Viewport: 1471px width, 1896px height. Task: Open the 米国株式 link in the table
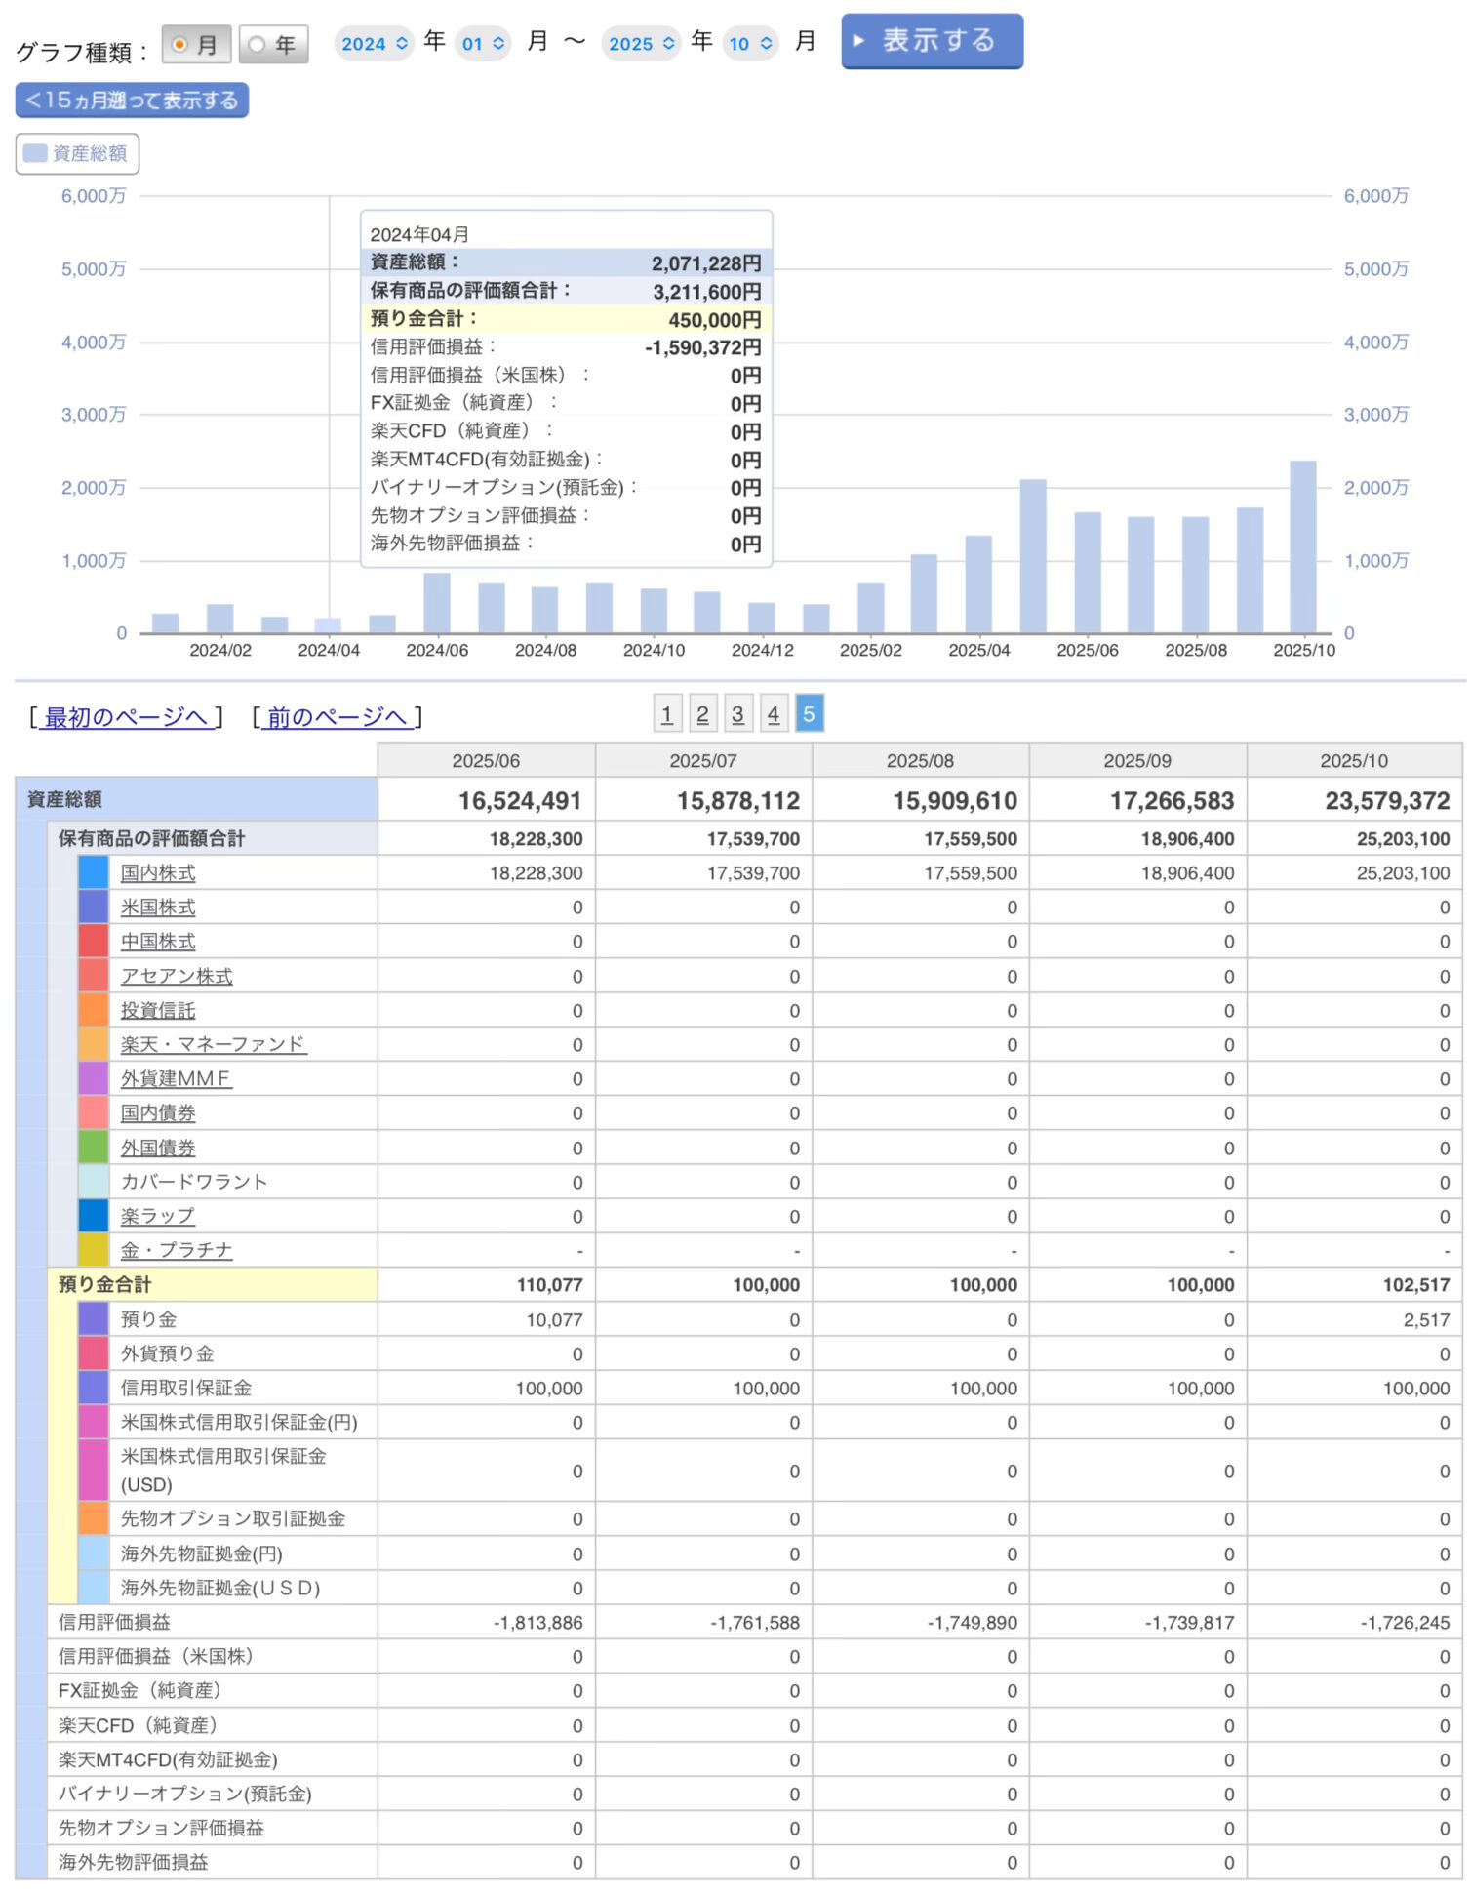pyautogui.click(x=158, y=908)
